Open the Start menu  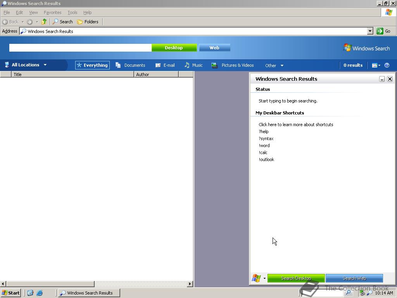click(x=10, y=293)
